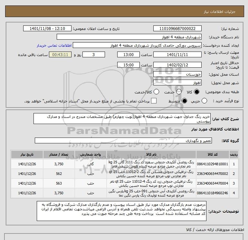
Task: Click need date 1401/12/26 in row 4
Action: [27, 193]
